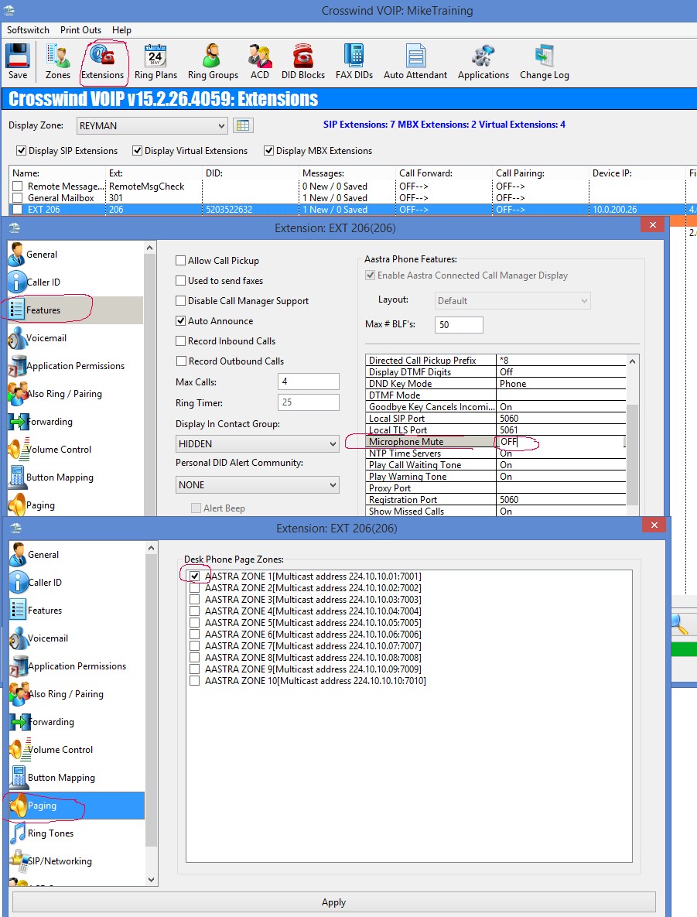
Task: Click the Max # BLF's input field
Action: tap(459, 325)
